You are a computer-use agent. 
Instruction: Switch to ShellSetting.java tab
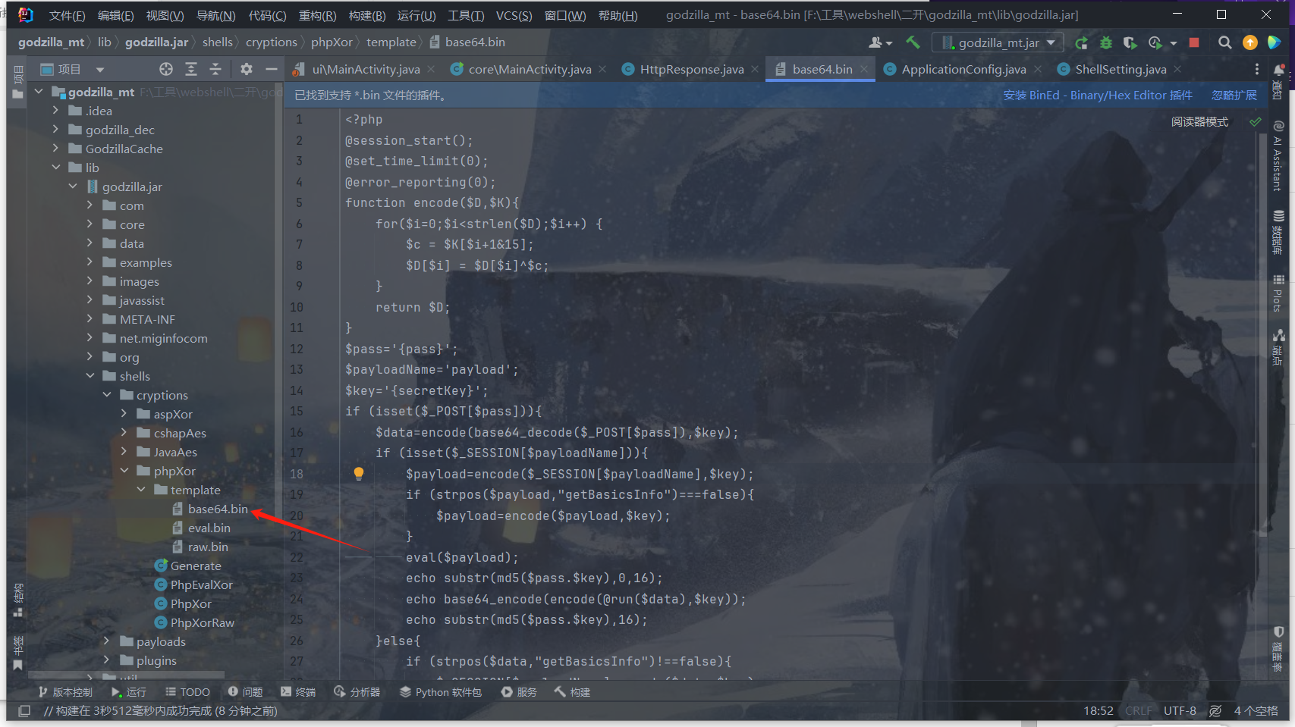pyautogui.click(x=1121, y=69)
